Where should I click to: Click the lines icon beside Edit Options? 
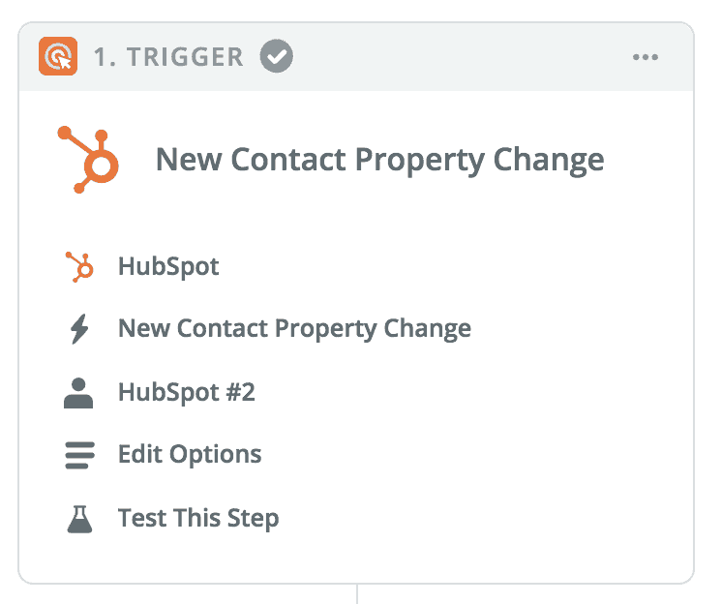coord(79,455)
